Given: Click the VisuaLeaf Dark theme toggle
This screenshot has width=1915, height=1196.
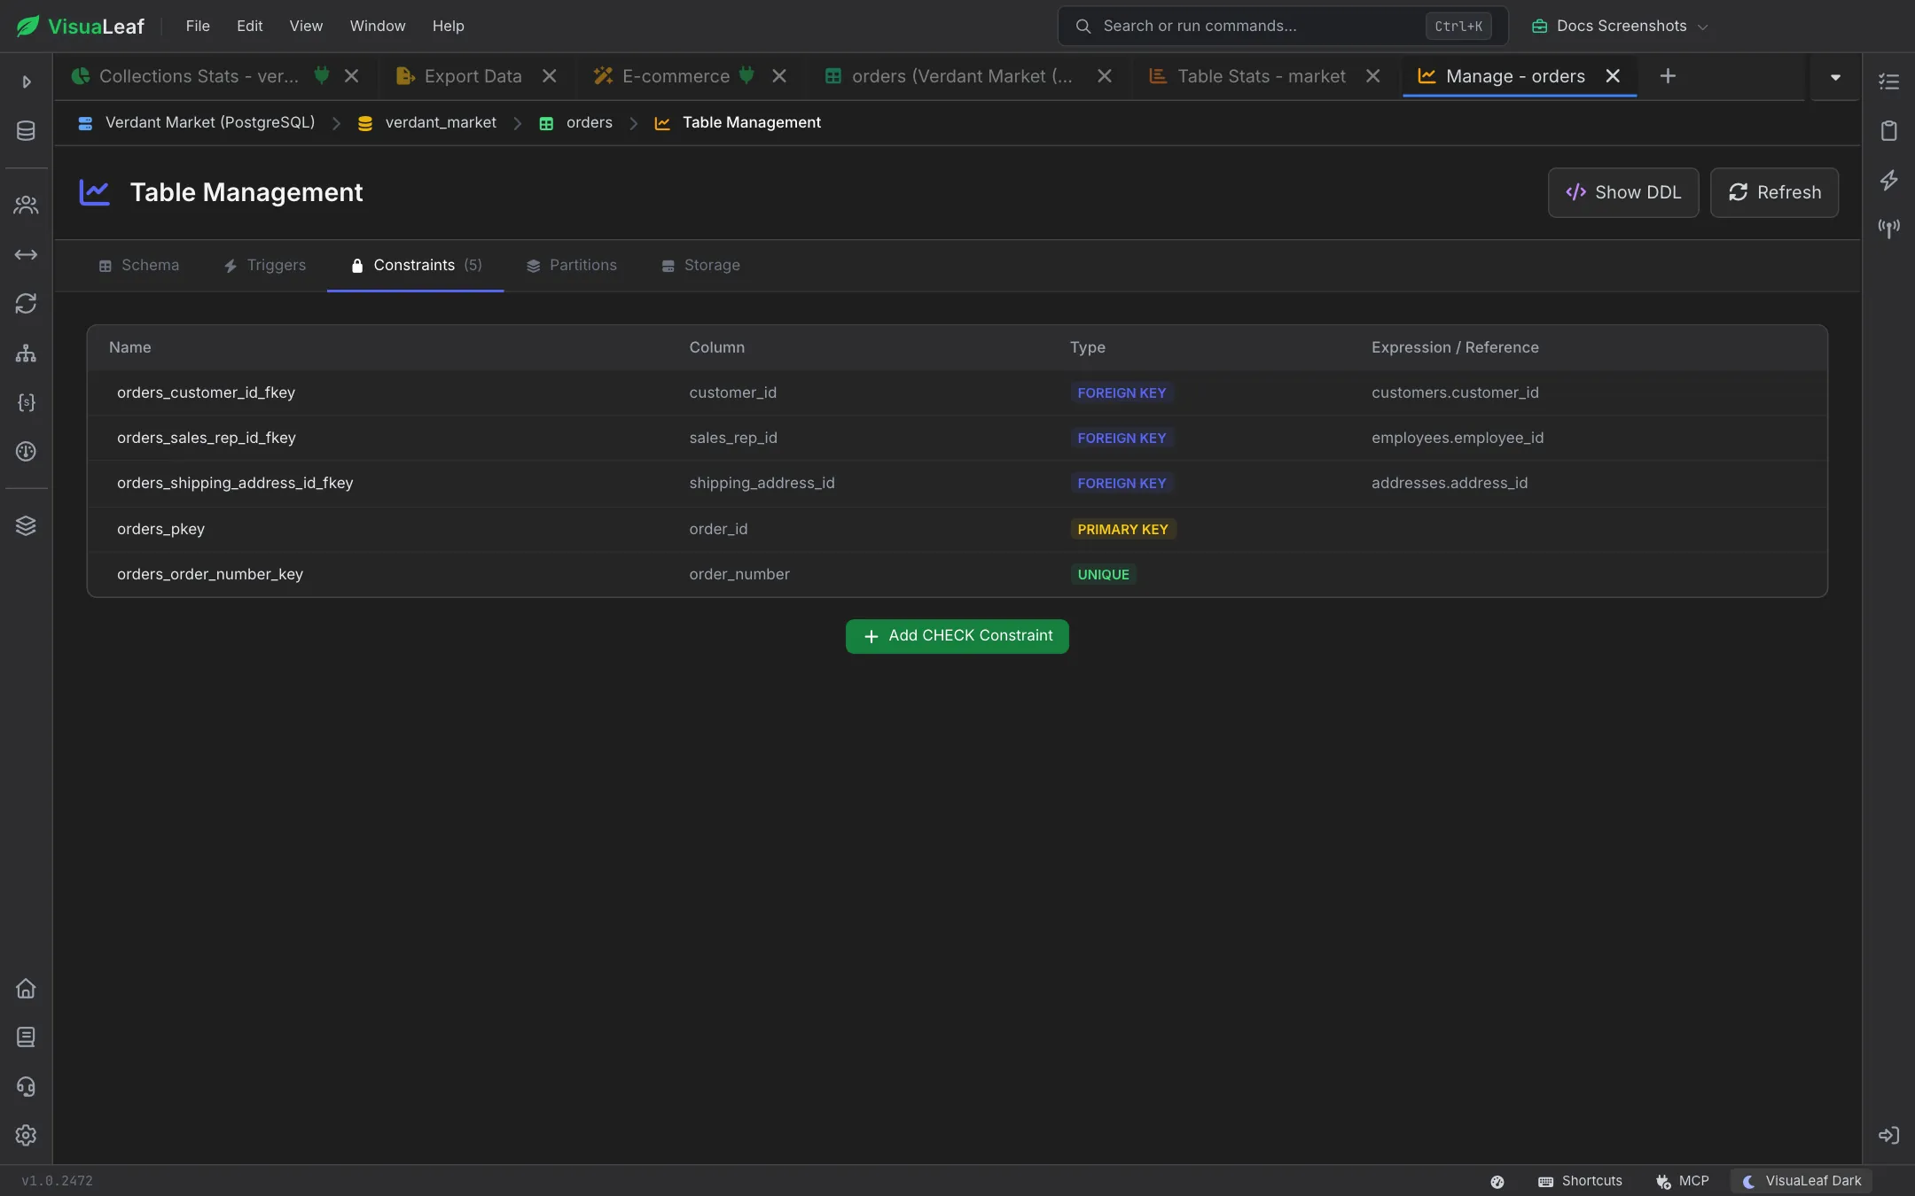Looking at the screenshot, I should coord(1802,1181).
